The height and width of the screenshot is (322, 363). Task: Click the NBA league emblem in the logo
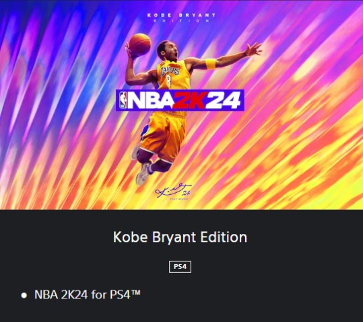123,100
